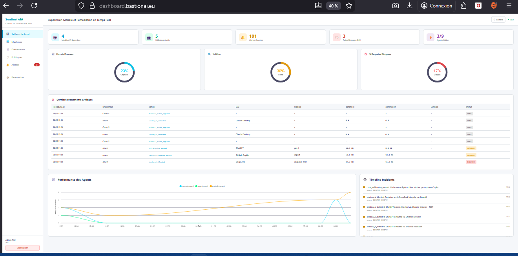518x256 pixels.
Task: Click the Fuites Bloquees shield icon
Action: pos(336,37)
